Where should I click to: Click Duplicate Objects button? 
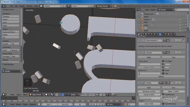pos(11,32)
